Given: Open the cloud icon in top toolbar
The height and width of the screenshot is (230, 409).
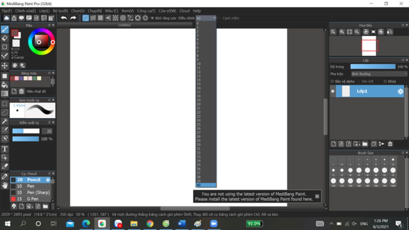Looking at the screenshot, I should coord(6,18).
